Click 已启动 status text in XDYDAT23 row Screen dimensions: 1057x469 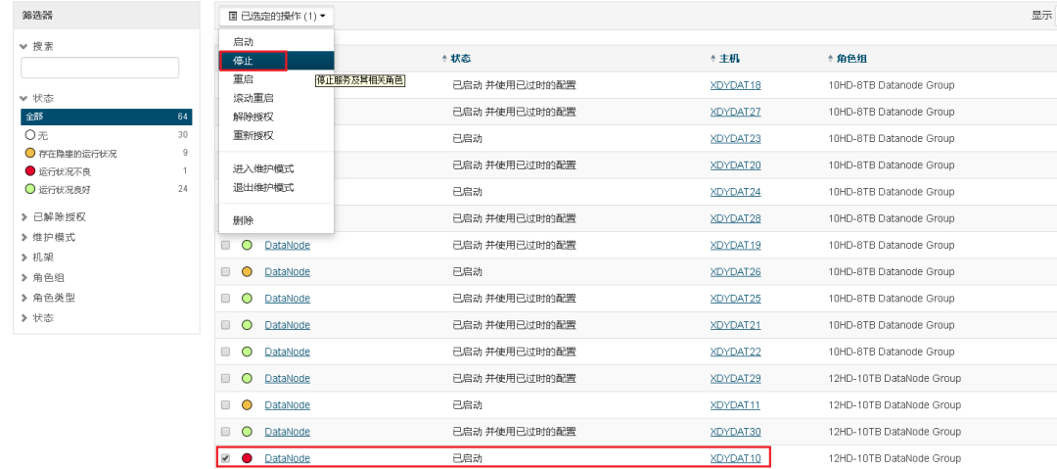[x=467, y=138]
